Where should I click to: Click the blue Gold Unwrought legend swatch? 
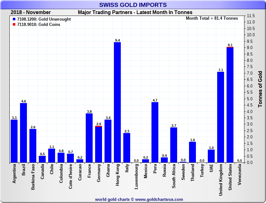click(13, 19)
